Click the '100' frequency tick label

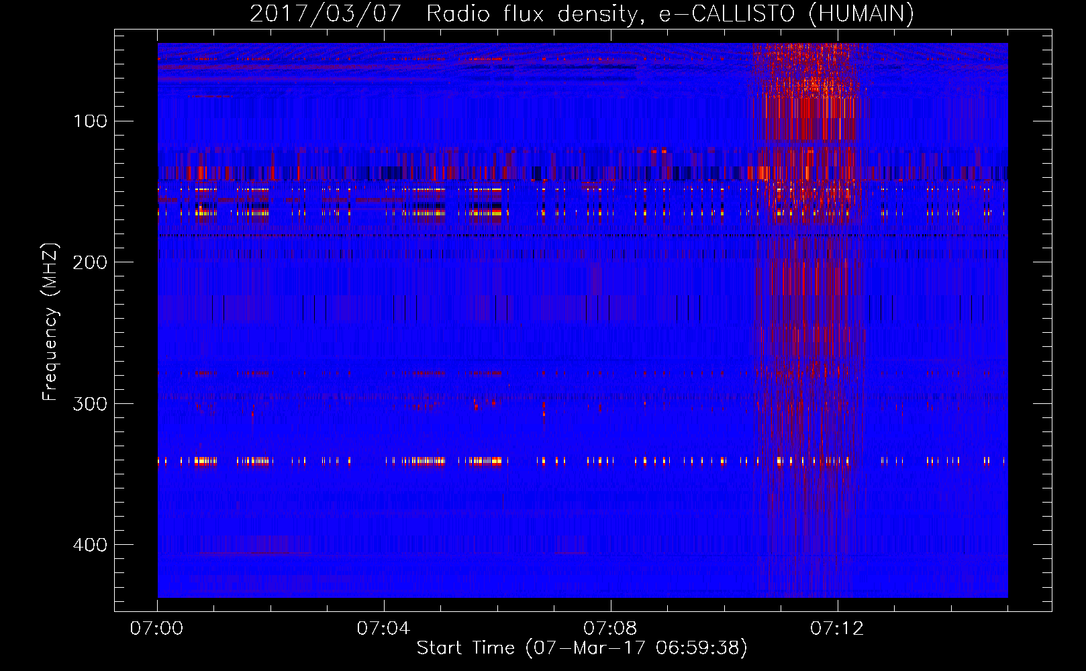(x=91, y=121)
